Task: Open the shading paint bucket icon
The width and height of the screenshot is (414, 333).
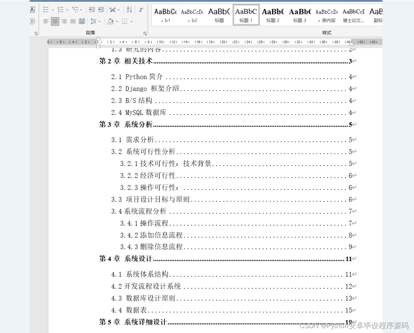Action: (110, 21)
